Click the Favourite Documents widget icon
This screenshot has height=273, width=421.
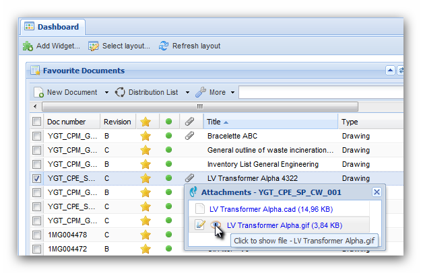(x=35, y=71)
